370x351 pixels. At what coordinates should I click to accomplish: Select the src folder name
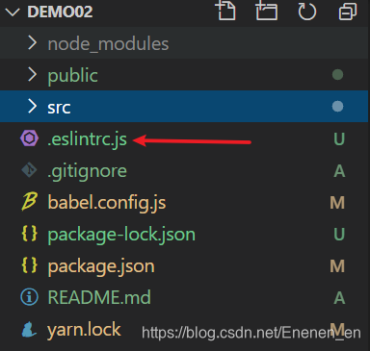59,108
